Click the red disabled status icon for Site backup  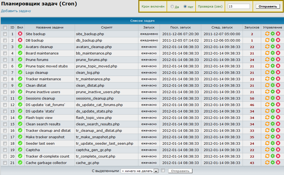coord(20,34)
